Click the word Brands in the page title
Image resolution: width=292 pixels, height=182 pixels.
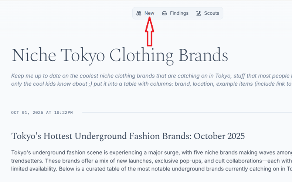click(x=203, y=55)
